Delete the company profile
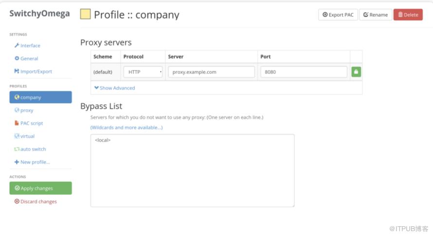This screenshot has height=236, width=433. pyautogui.click(x=408, y=15)
